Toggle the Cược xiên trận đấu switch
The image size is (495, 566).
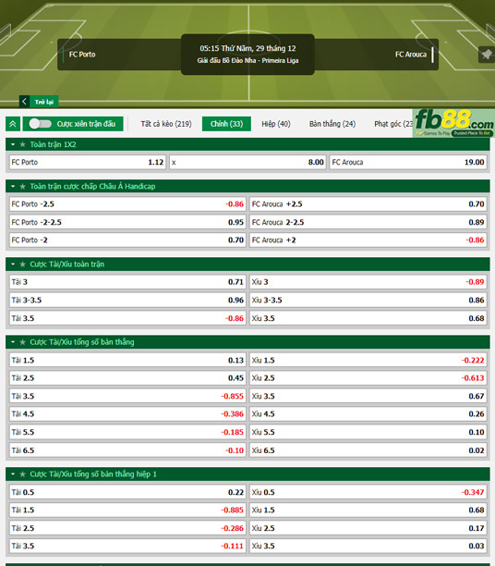(x=40, y=124)
